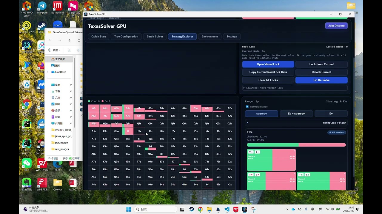Open the Qsolver folder on desktop
This screenshot has width=382, height=214.
point(58,185)
